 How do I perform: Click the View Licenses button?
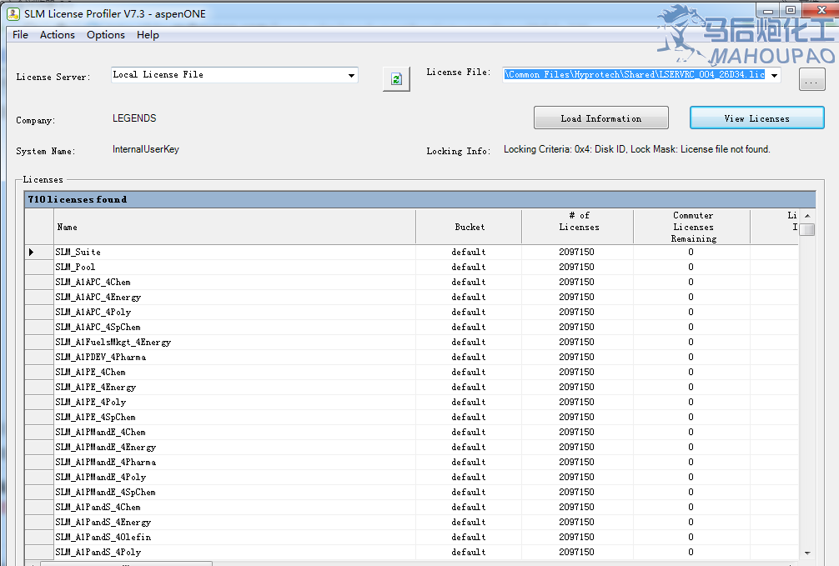(756, 118)
